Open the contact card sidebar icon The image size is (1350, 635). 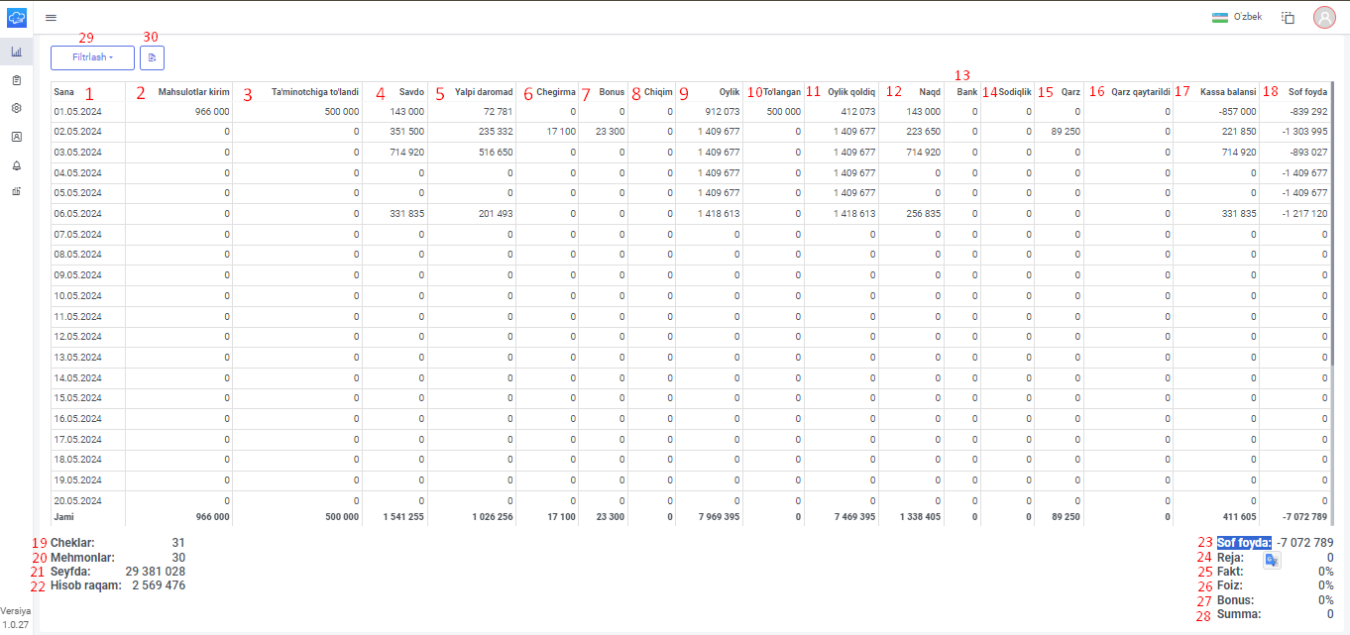[16, 137]
